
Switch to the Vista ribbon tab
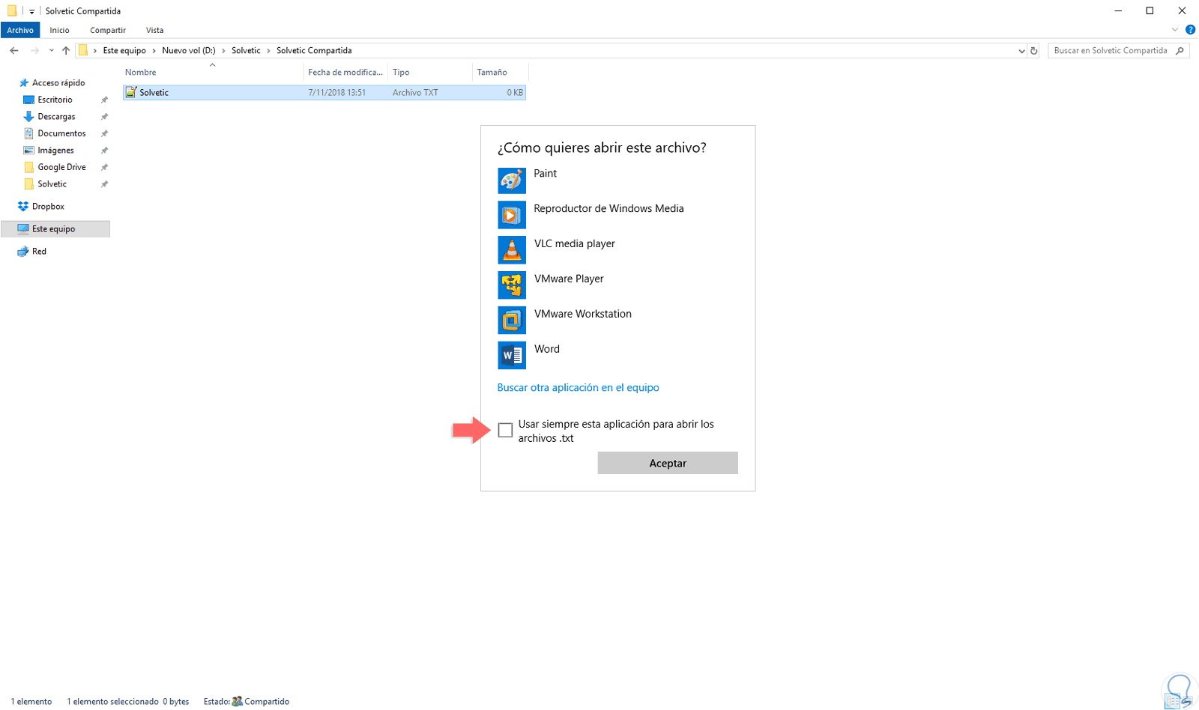tap(154, 30)
